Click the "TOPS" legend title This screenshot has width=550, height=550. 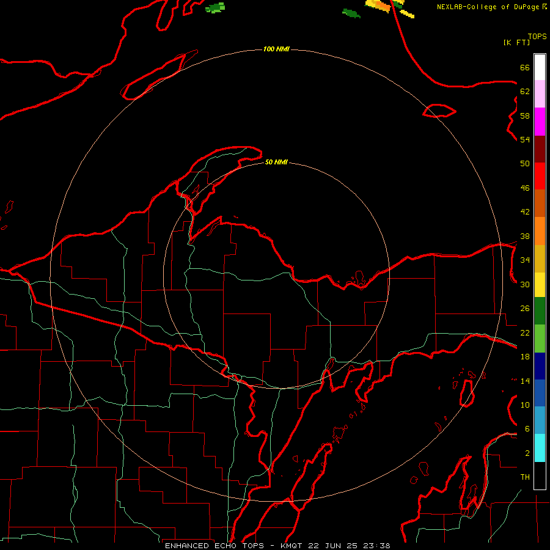coord(537,37)
